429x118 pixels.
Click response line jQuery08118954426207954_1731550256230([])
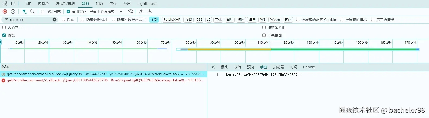(x=264, y=75)
